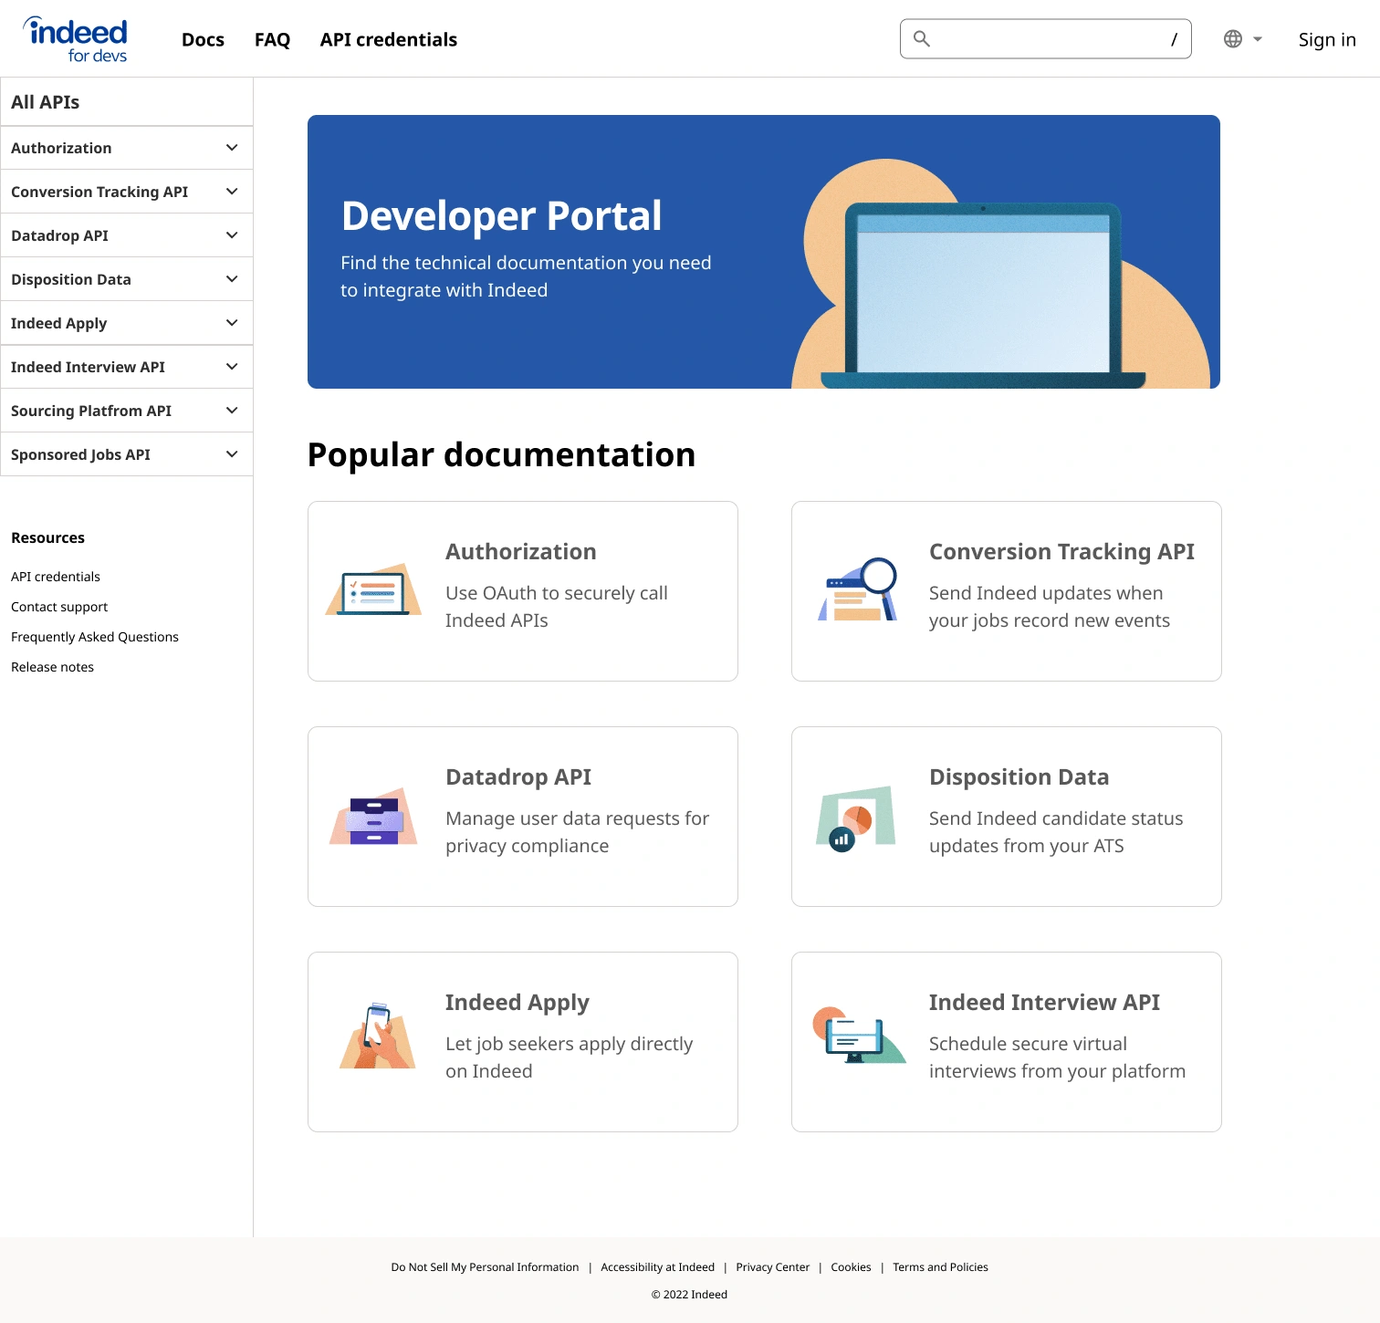Image resolution: width=1380 pixels, height=1323 pixels.
Task: Open Accessibility at Indeed footer link
Action: click(658, 1267)
